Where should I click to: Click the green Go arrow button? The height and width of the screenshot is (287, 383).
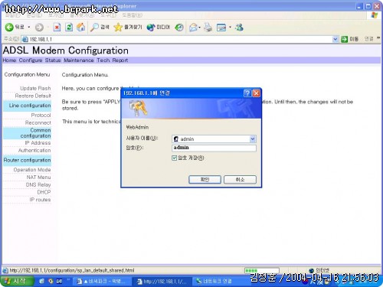(x=345, y=39)
